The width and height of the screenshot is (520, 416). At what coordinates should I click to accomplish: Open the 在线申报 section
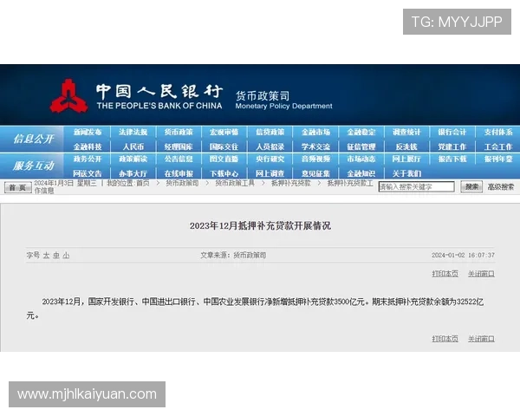179,173
